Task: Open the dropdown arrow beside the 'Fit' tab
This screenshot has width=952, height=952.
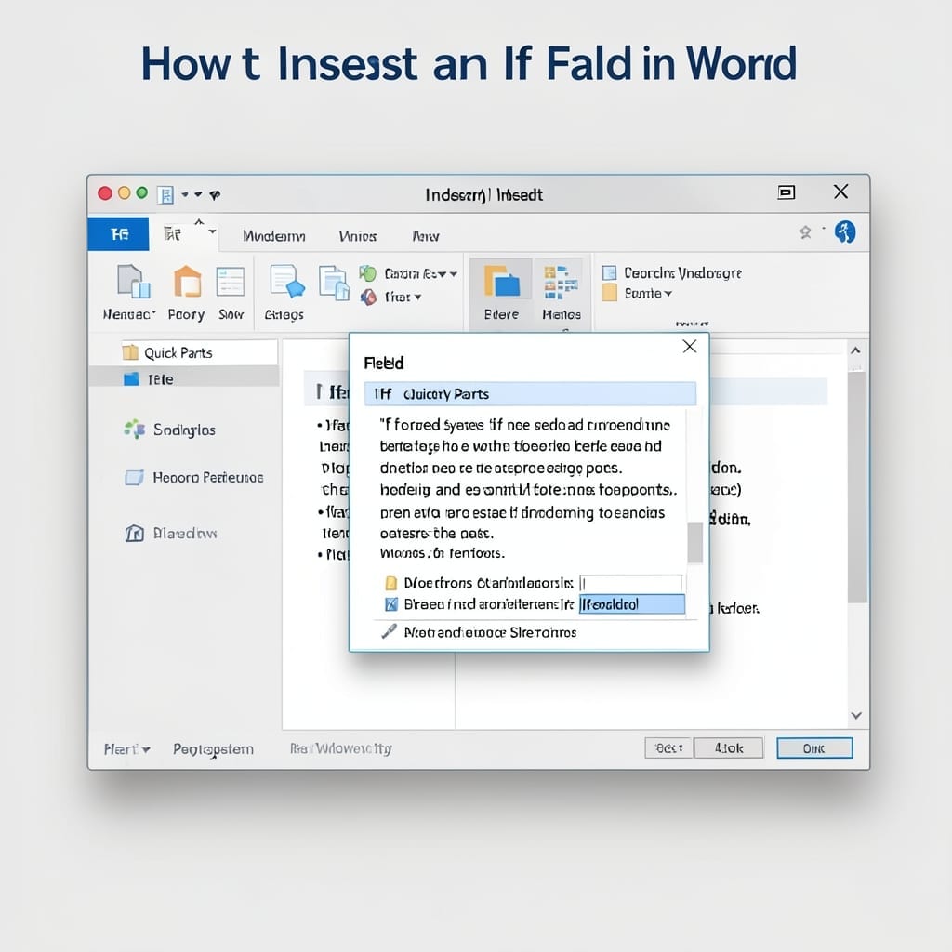Action: tap(212, 231)
